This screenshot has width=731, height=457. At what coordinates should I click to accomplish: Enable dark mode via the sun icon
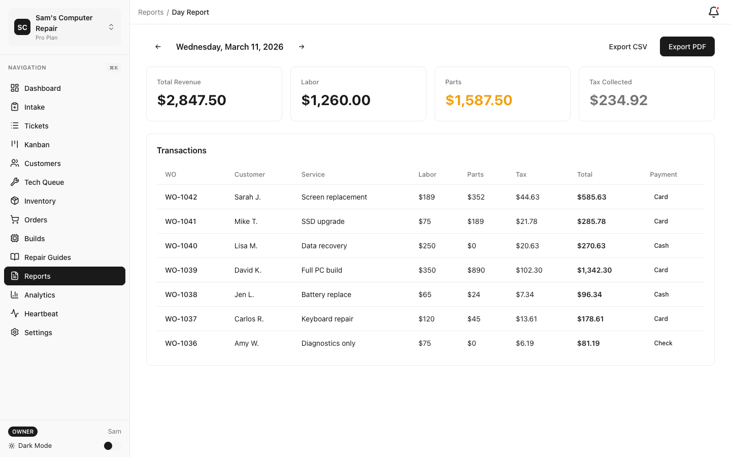[11, 445]
